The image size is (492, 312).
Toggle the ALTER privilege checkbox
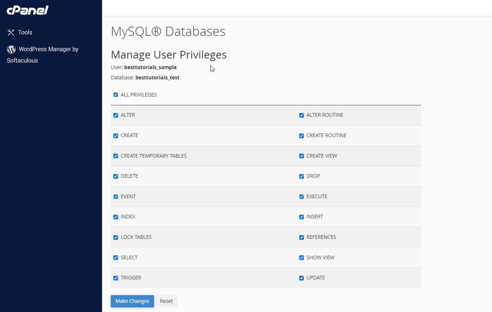pos(116,115)
